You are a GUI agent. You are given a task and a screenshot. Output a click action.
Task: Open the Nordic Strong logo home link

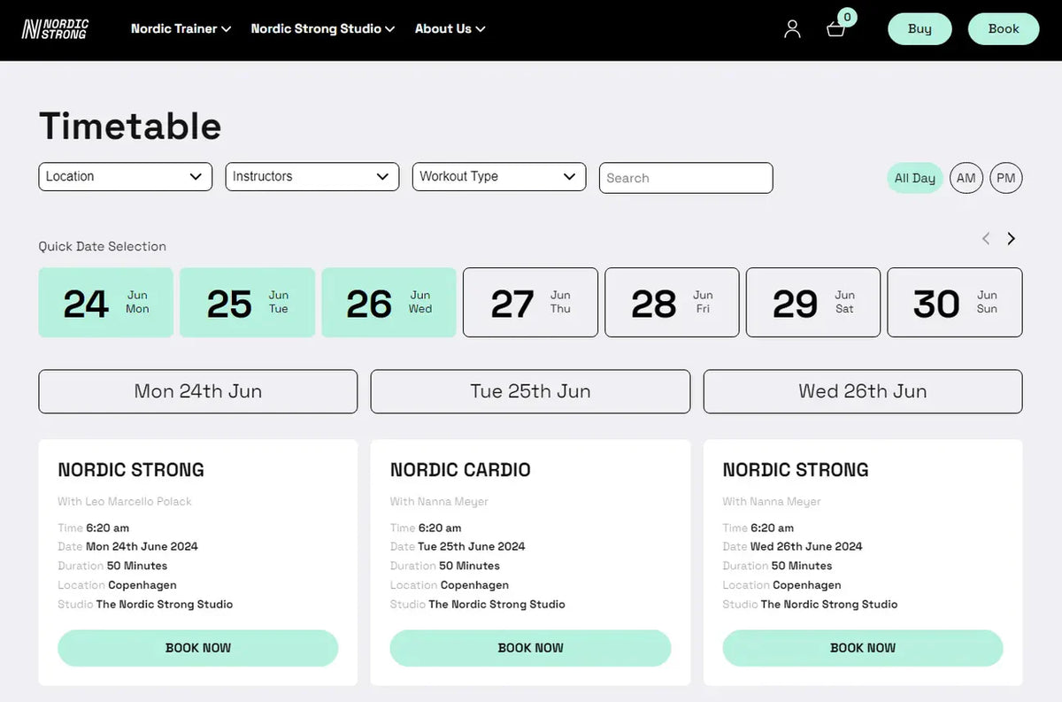[x=55, y=29]
